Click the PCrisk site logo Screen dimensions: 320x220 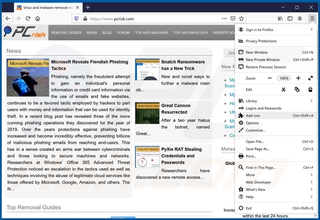(25, 32)
